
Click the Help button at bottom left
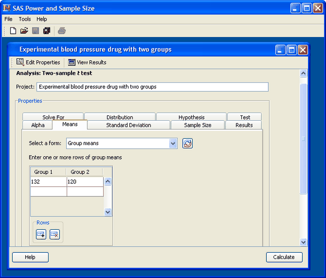[x=30, y=257]
